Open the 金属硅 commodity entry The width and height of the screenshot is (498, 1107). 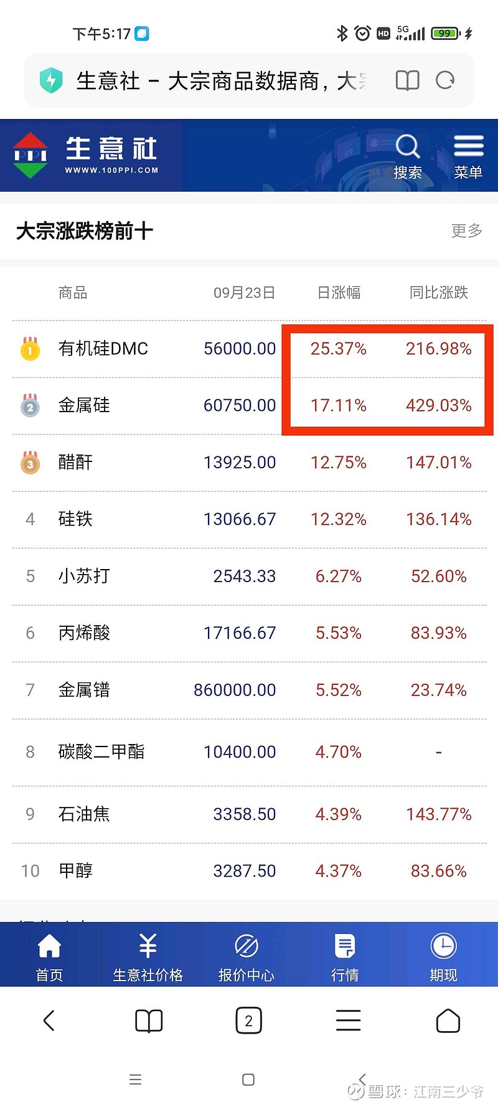click(84, 405)
